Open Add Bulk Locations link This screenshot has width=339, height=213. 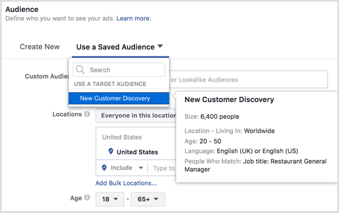coord(126,183)
